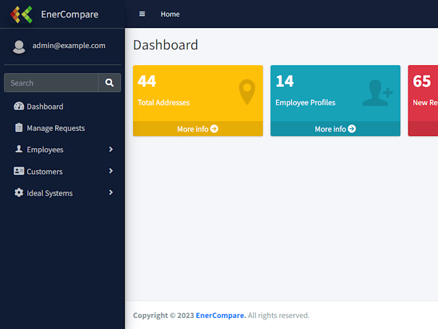Expand the Employees submenu chevron
Screen dimensions: 438x329
click(111, 149)
